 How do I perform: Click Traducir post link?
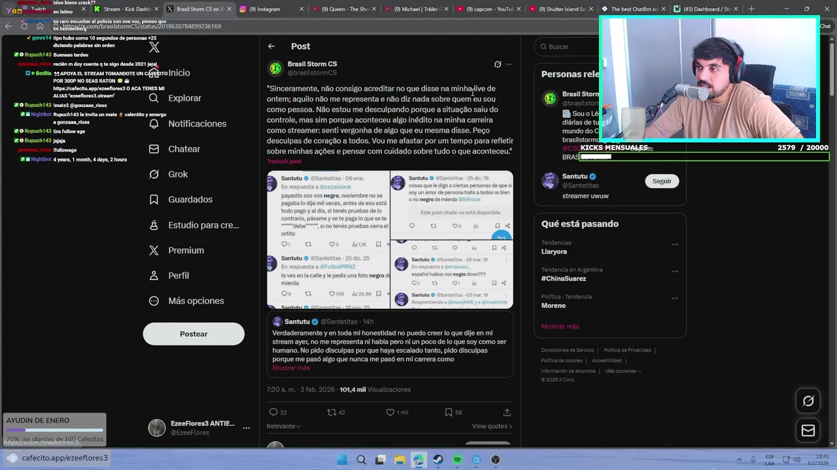(x=284, y=161)
